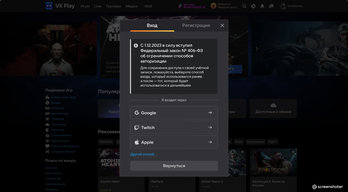Image resolution: width=348 pixels, height=192 pixels.
Task: Open Скачиваемые in the sidebar
Action: 61,135
